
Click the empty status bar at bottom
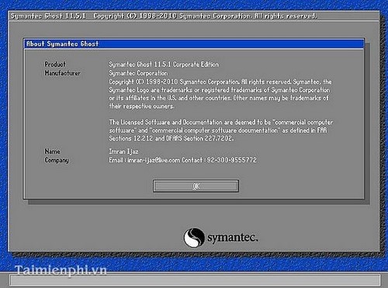(x=195, y=280)
